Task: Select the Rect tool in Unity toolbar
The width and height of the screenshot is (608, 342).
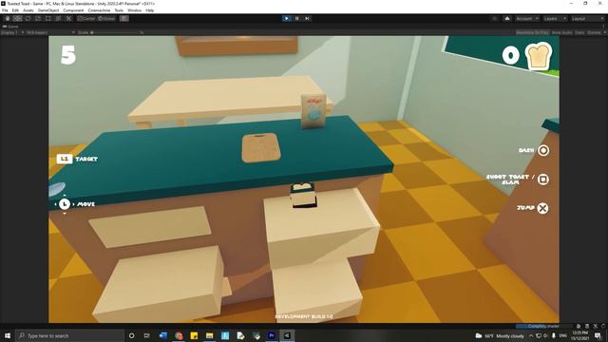Action: pos(48,19)
